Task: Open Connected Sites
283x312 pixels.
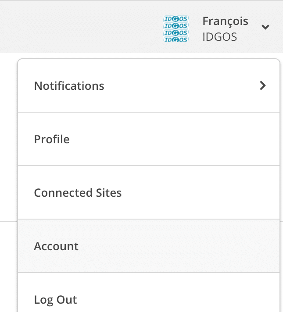Action: point(149,192)
